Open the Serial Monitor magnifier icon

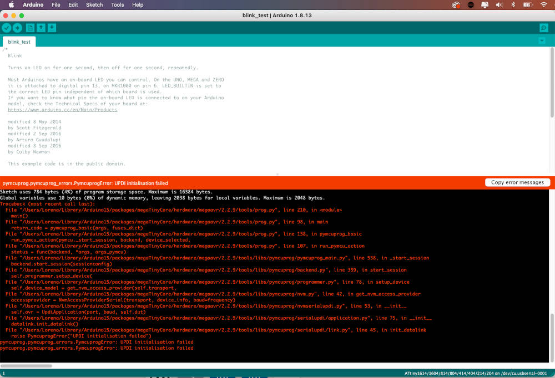click(x=544, y=28)
